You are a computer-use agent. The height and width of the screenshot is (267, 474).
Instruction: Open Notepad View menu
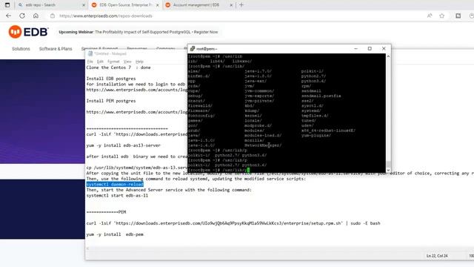click(x=127, y=62)
